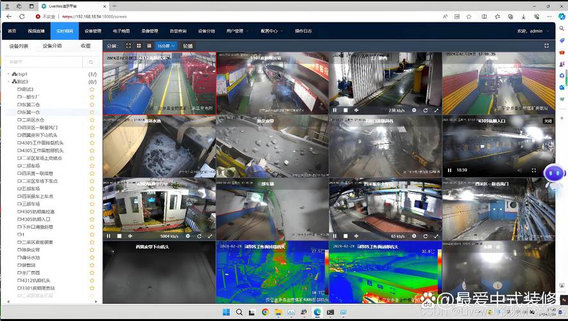
Task: Refresh the 5004 kb/s stream
Action: [199, 236]
